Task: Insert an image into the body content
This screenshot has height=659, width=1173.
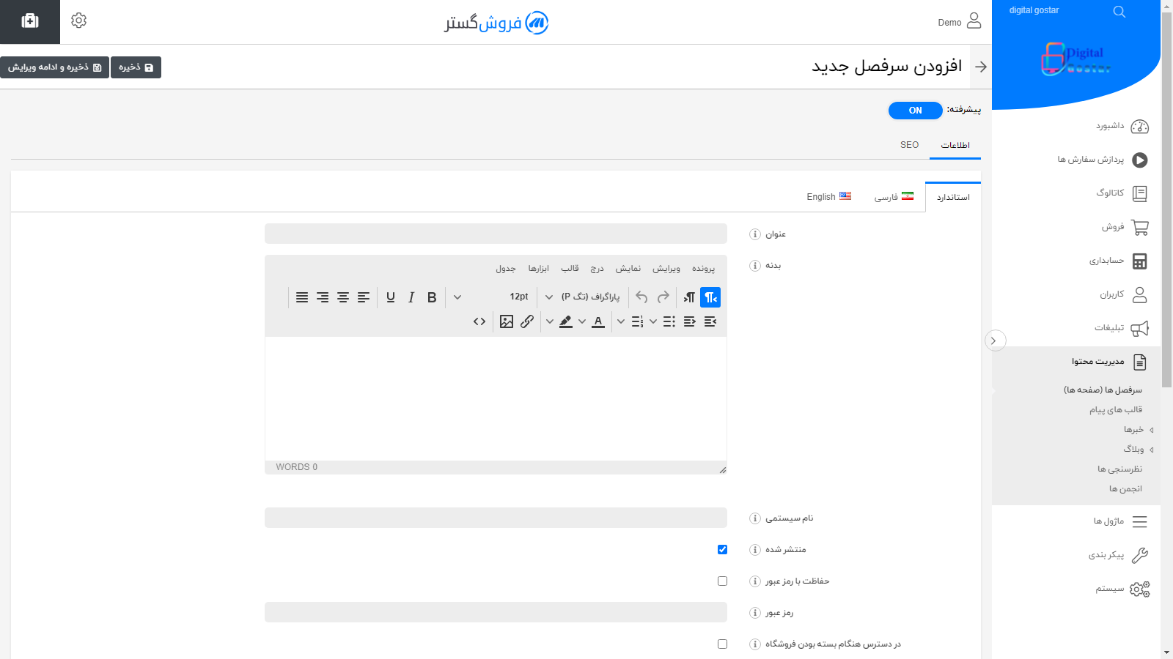Action: tap(506, 321)
